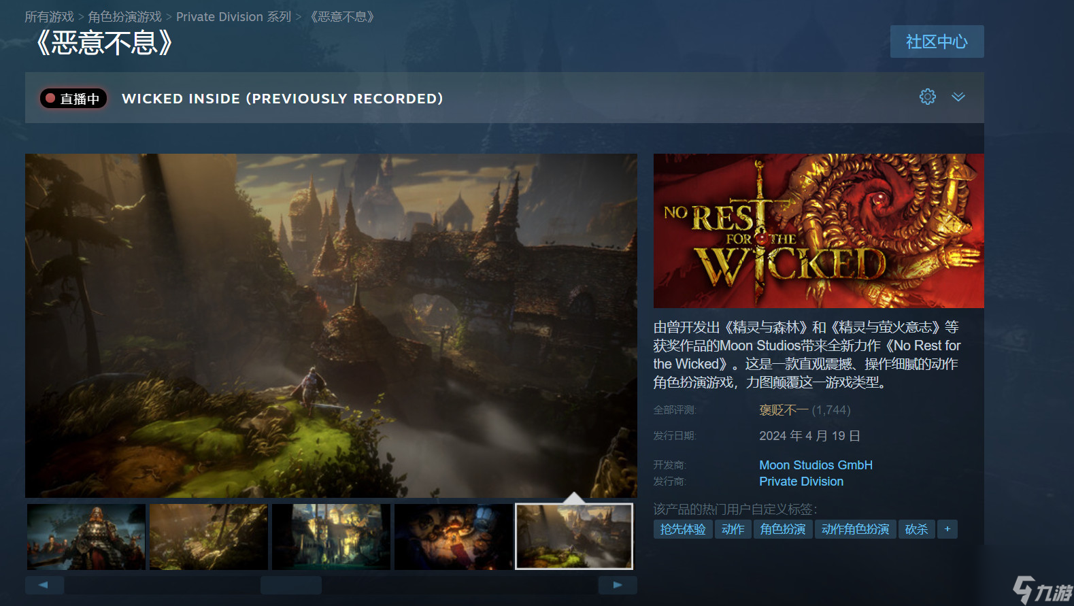1074x606 pixels.
Task: Click the thumbnail strip scrollbar handle
Action: [x=291, y=585]
